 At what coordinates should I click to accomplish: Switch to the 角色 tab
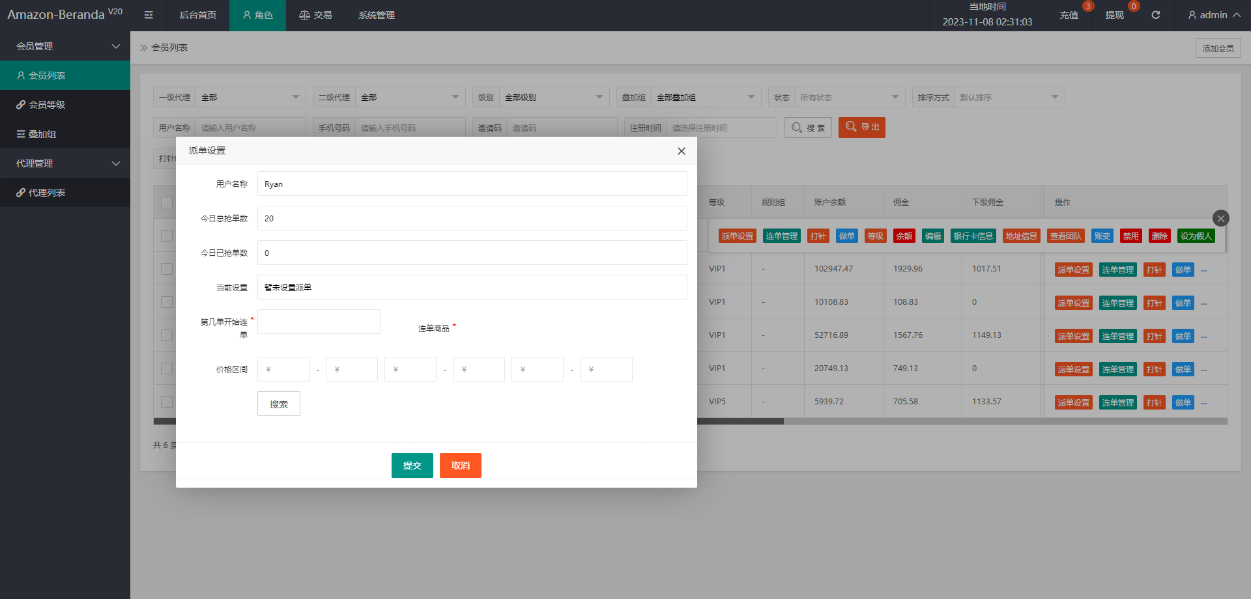coord(257,15)
